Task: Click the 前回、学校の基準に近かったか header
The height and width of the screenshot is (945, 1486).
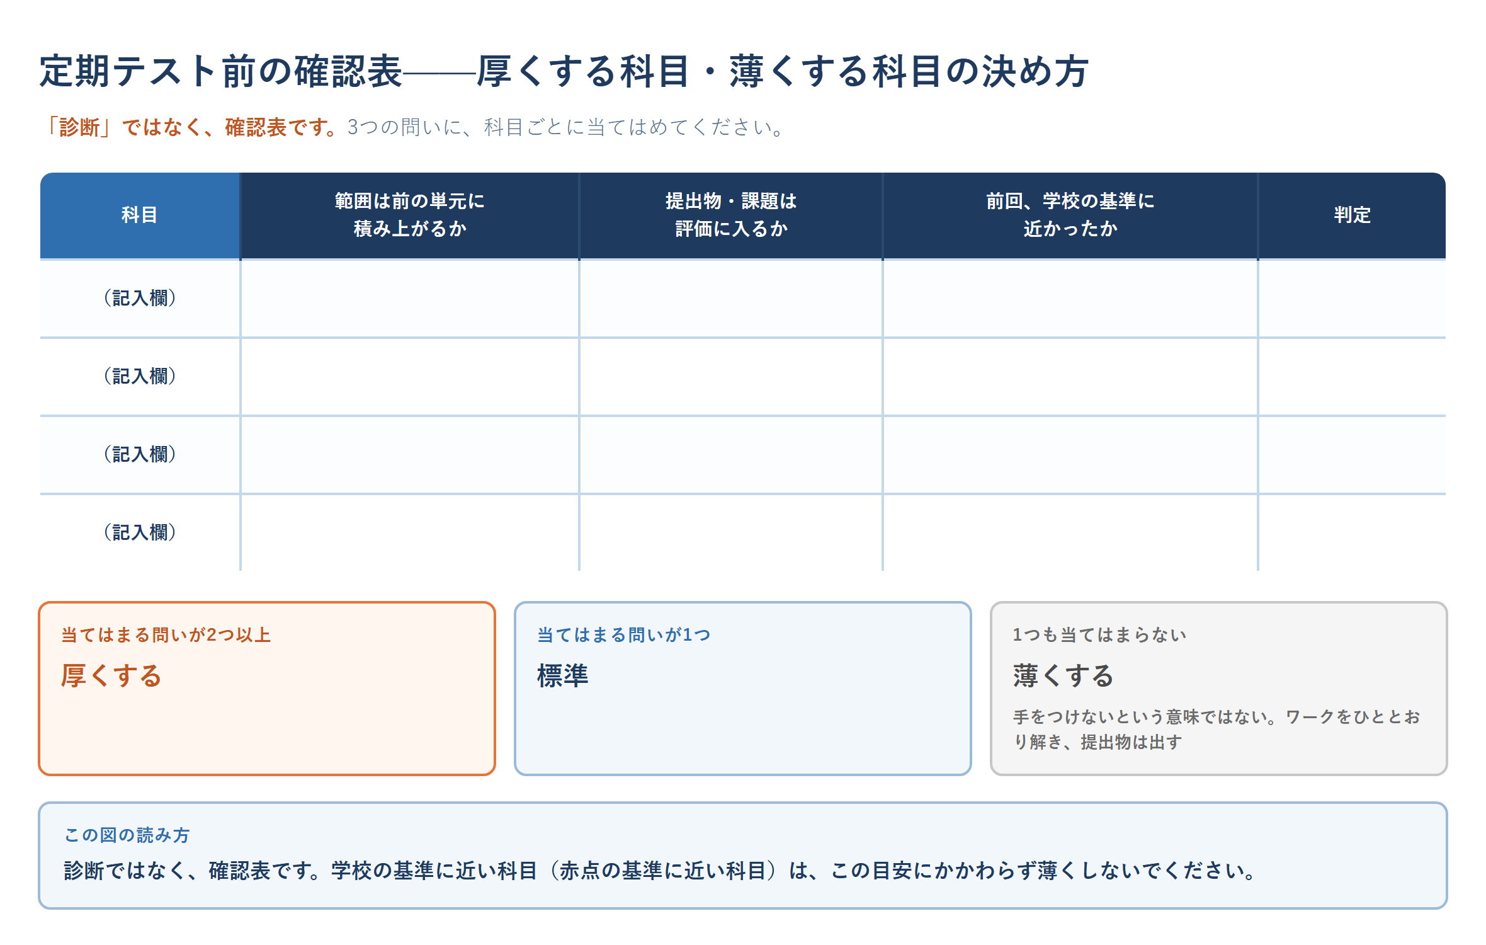Action: [1070, 215]
